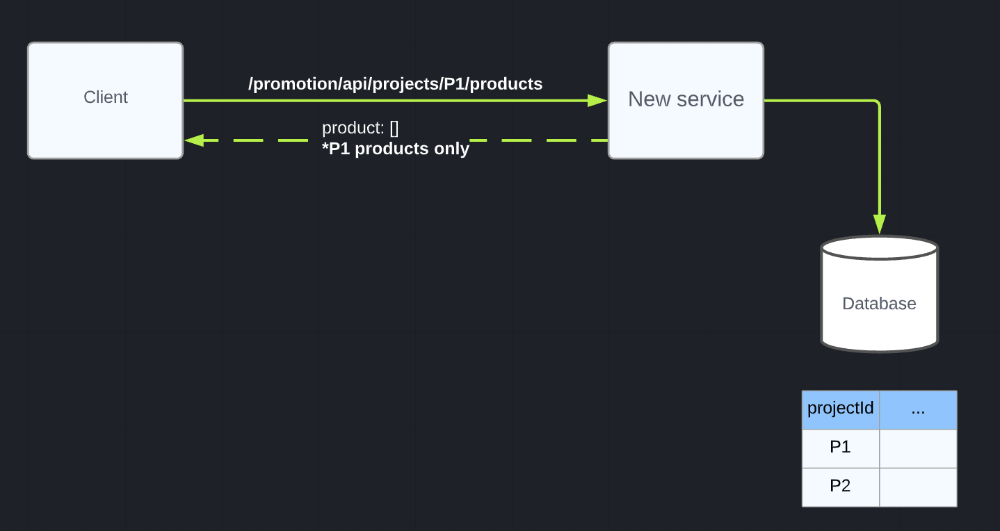
Task: Select the projectId header cell
Action: point(840,409)
